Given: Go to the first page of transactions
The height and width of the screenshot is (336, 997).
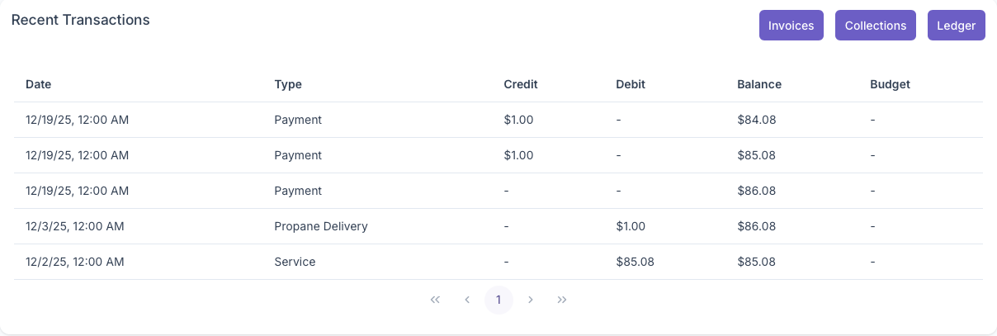Looking at the screenshot, I should [436, 300].
